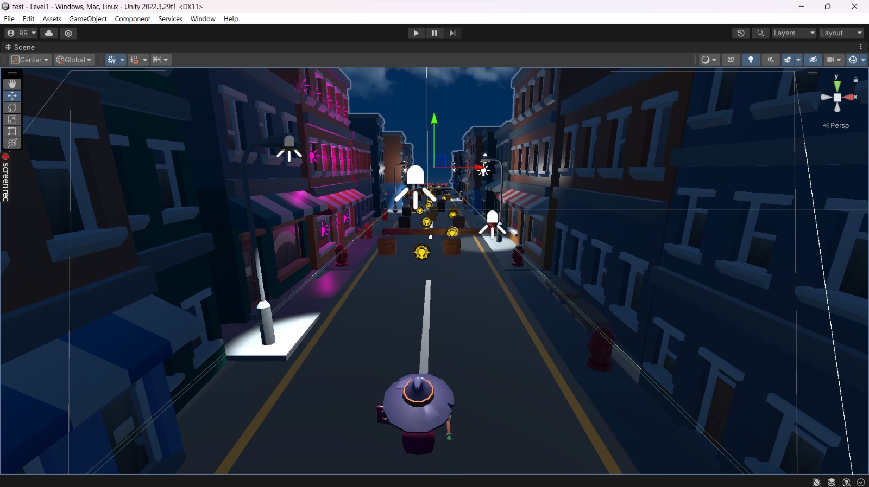
Task: Open the draw mode shading dropdown
Action: [x=709, y=60]
